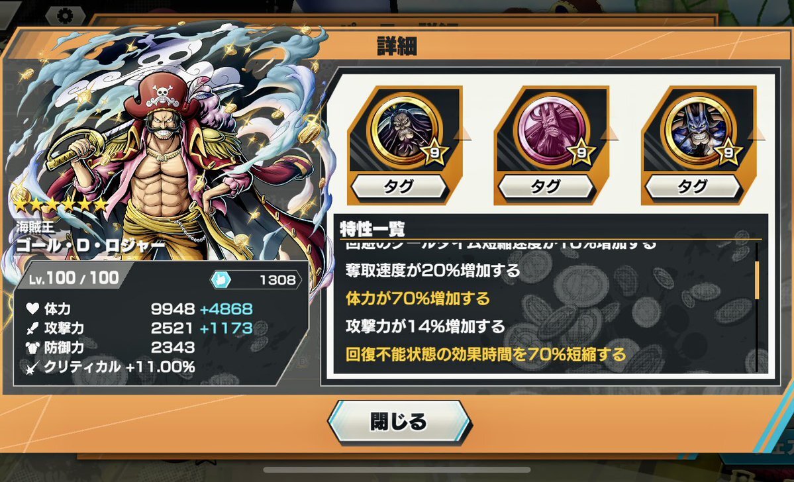Select the 攻撃力が14%増加する trait line
The image size is (794, 482).
425,326
